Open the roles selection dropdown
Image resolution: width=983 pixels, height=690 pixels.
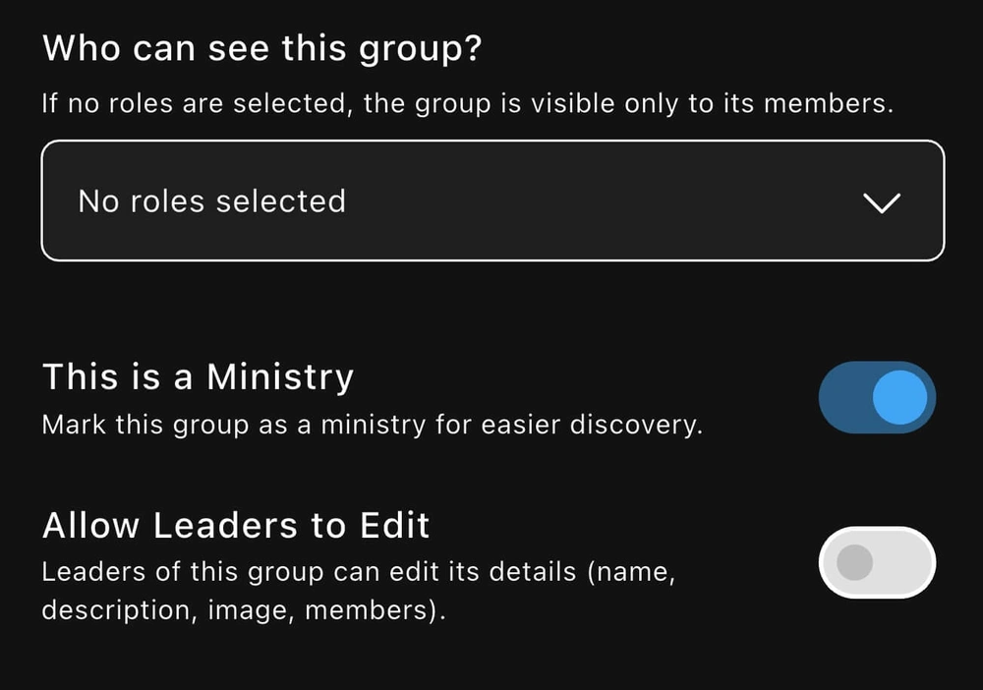coord(491,201)
